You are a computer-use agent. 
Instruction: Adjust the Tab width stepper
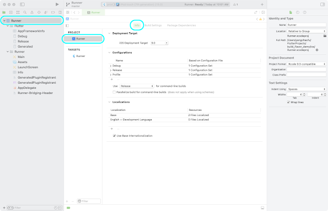[x=304, y=94]
